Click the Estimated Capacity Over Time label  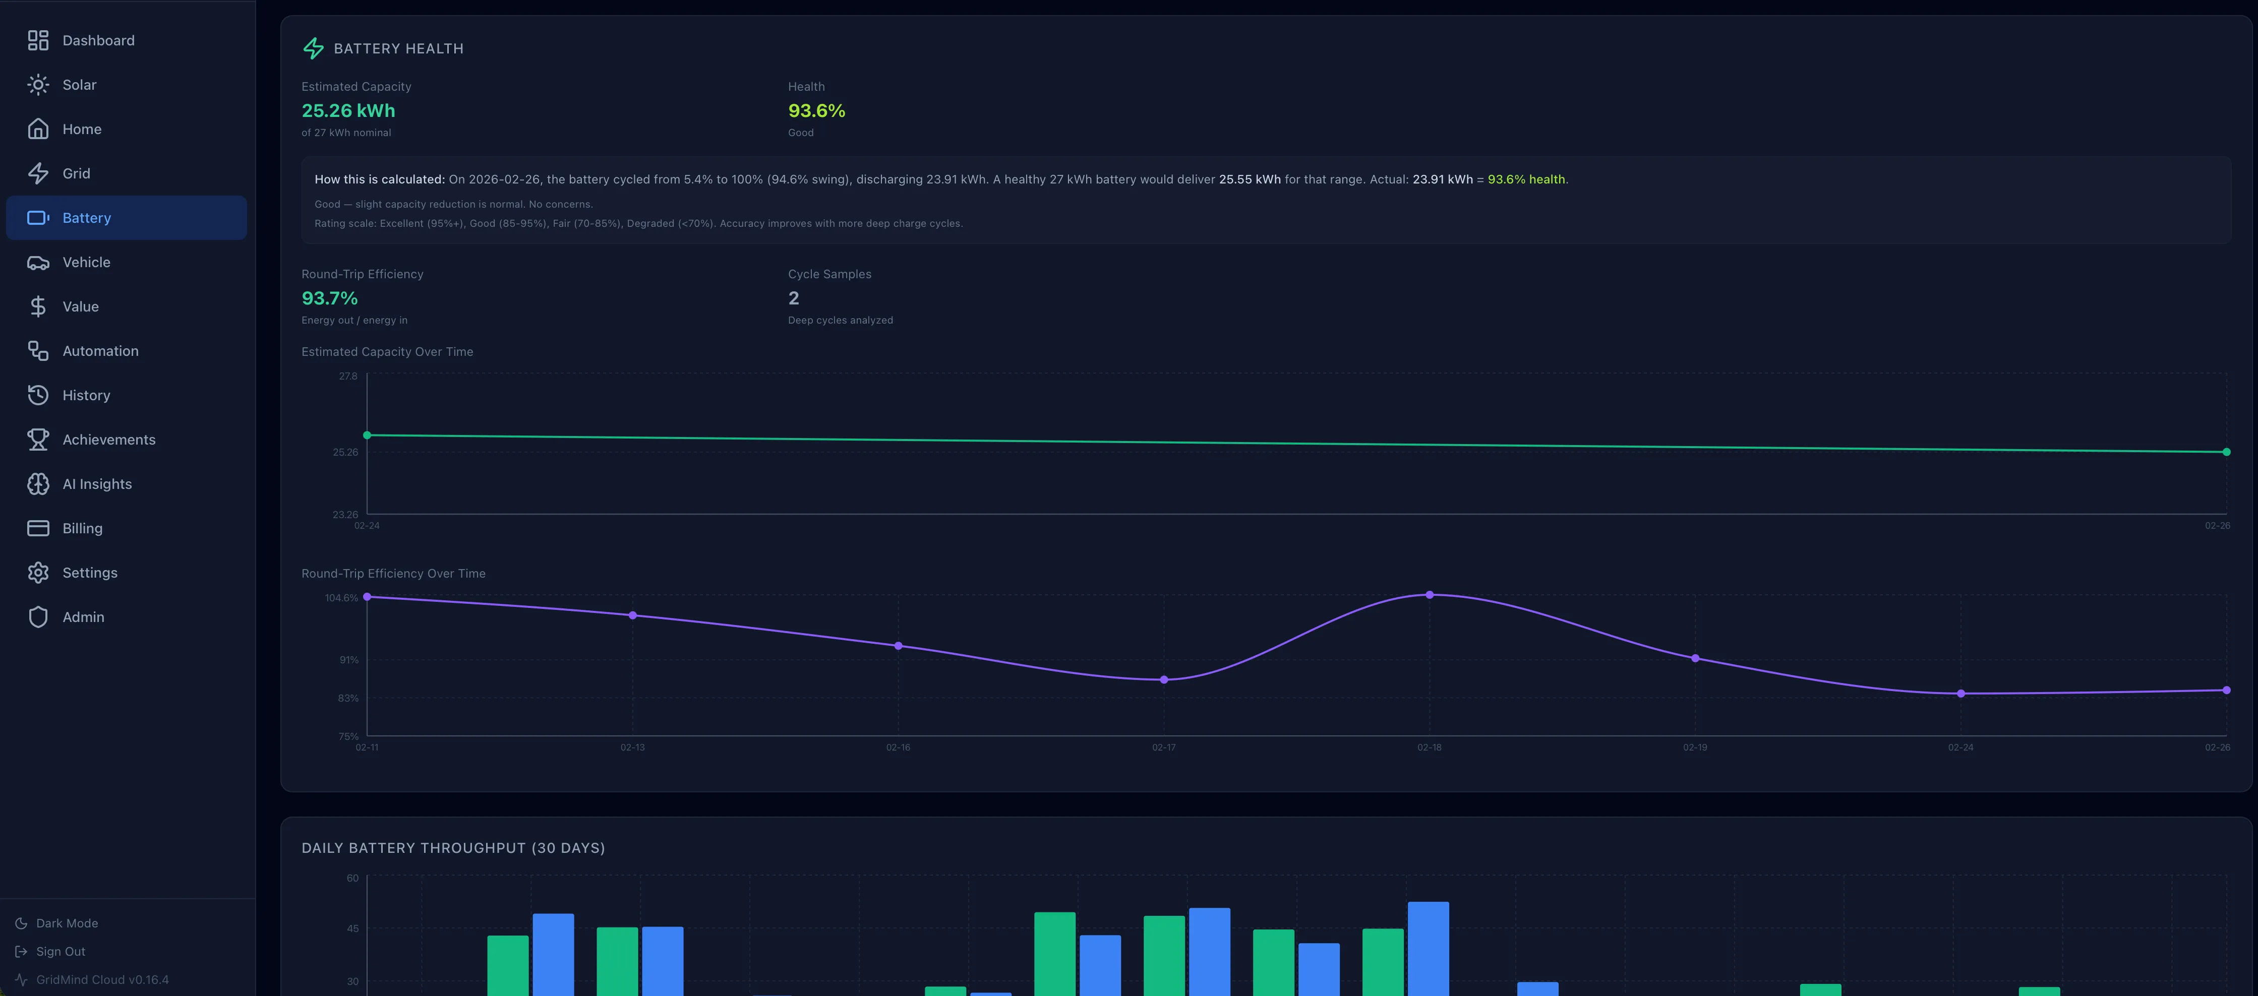387,352
